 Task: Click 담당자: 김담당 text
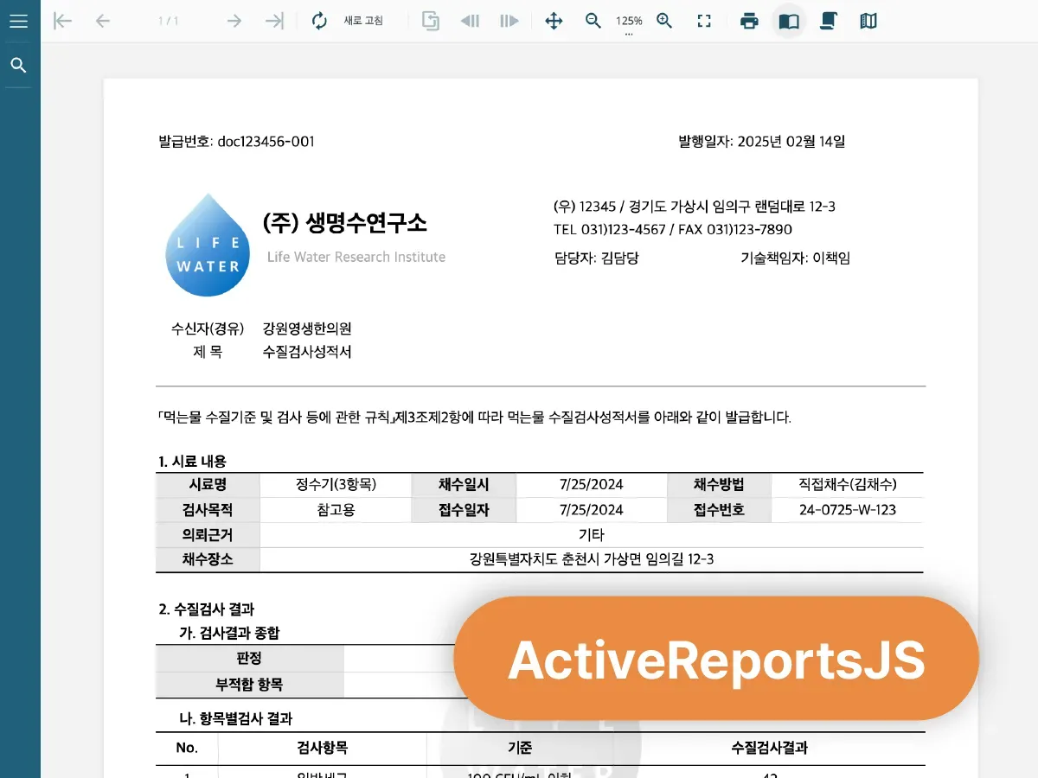(x=596, y=258)
